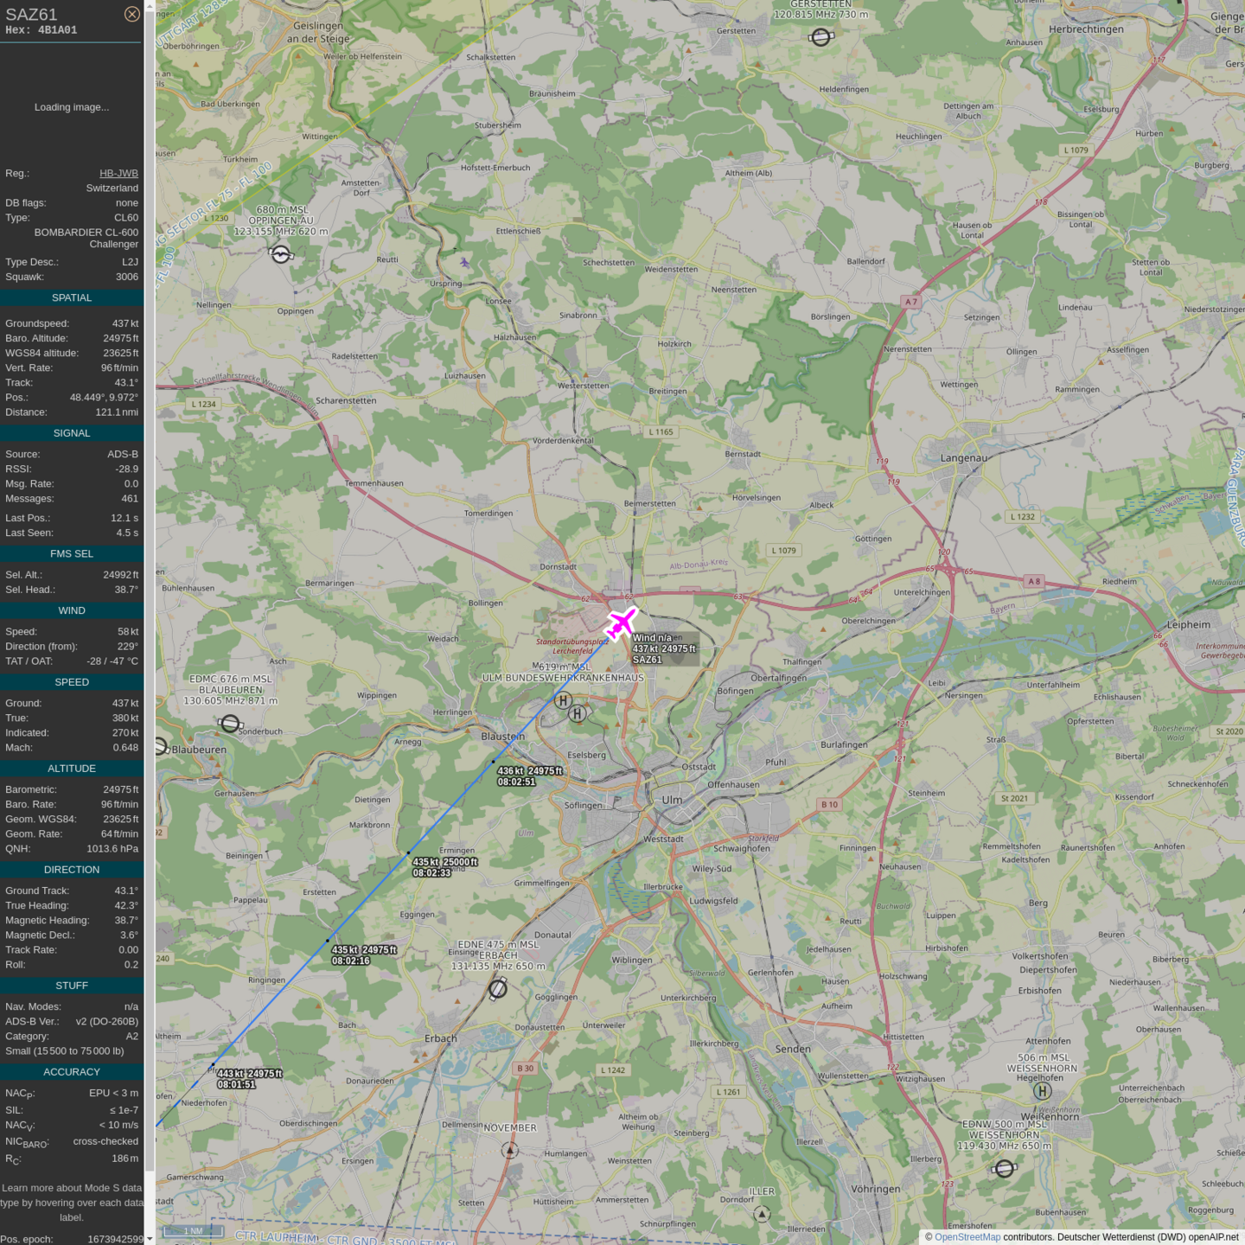1245x1245 pixels.
Task: Click the sidebar vertical scrollbar
Action: pyautogui.click(x=150, y=605)
